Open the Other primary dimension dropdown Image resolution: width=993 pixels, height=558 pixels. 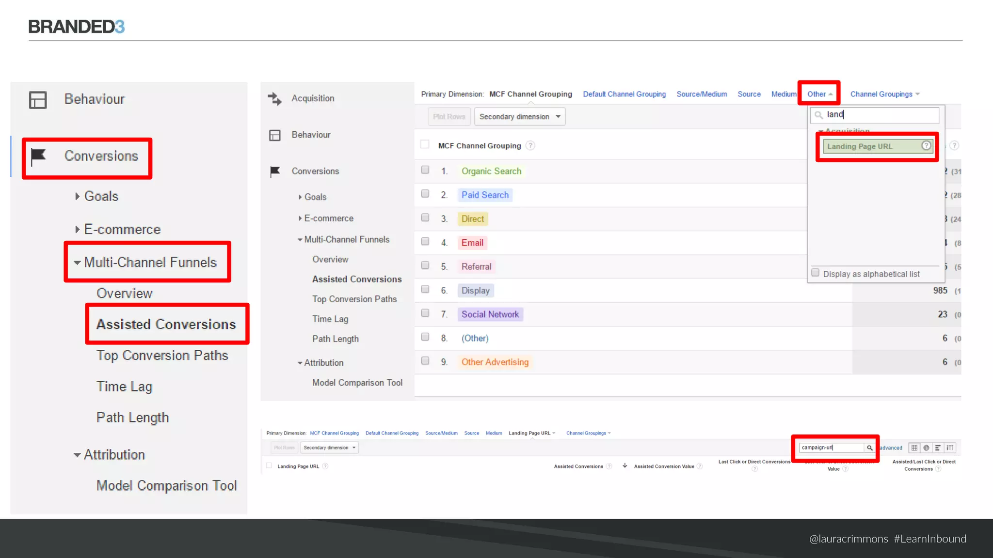point(819,94)
